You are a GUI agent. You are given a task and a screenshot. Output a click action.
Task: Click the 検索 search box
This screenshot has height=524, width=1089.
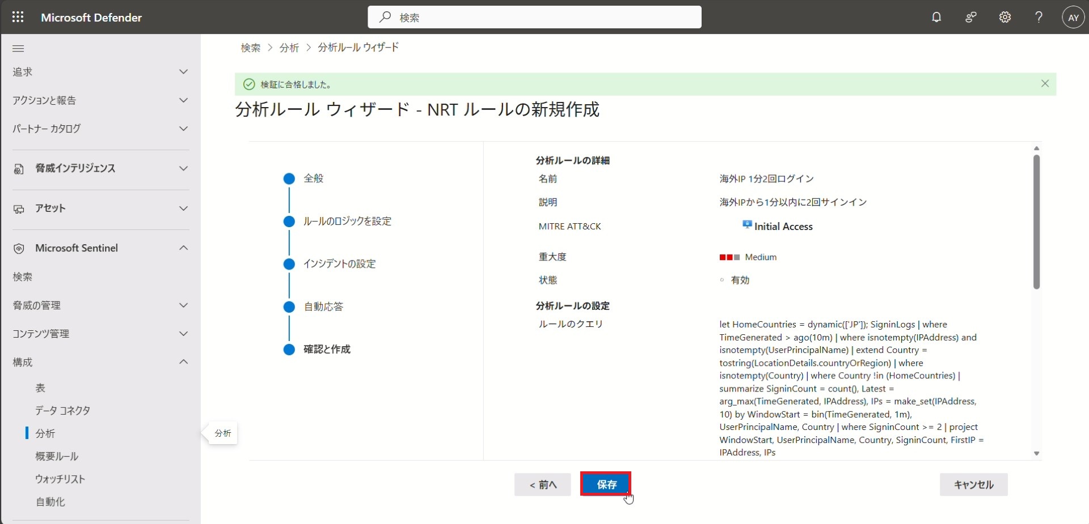tap(534, 17)
